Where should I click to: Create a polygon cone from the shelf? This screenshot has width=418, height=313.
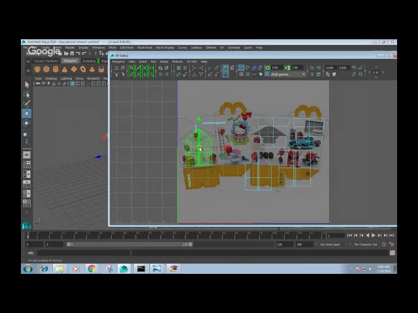(65, 70)
